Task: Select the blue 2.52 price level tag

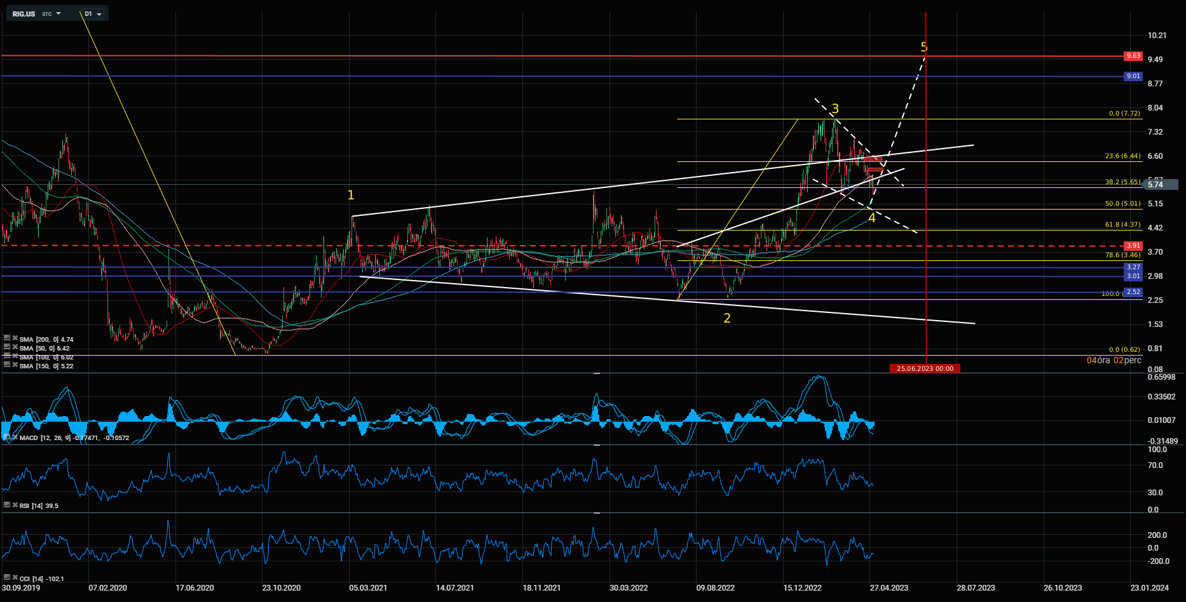Action: 1133,292
